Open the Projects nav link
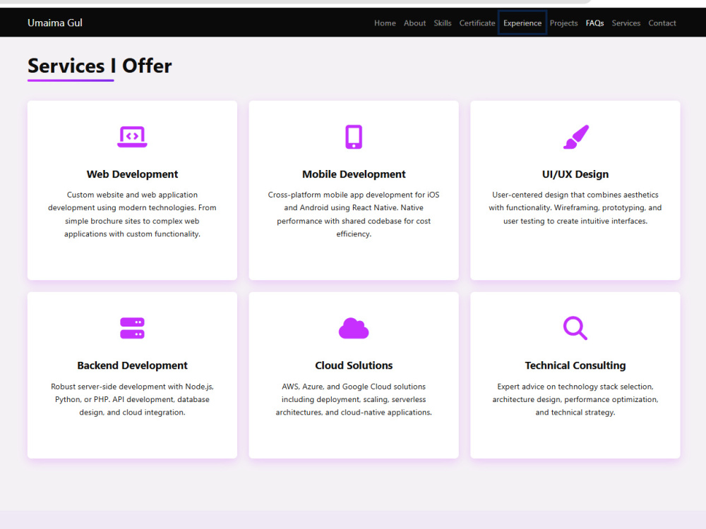The height and width of the screenshot is (529, 706). pos(563,23)
